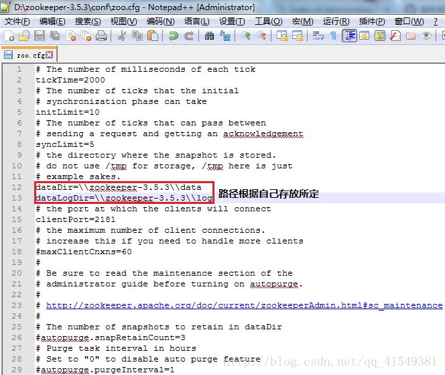
Task: Open the Document Map icon
Action: (x=380, y=36)
